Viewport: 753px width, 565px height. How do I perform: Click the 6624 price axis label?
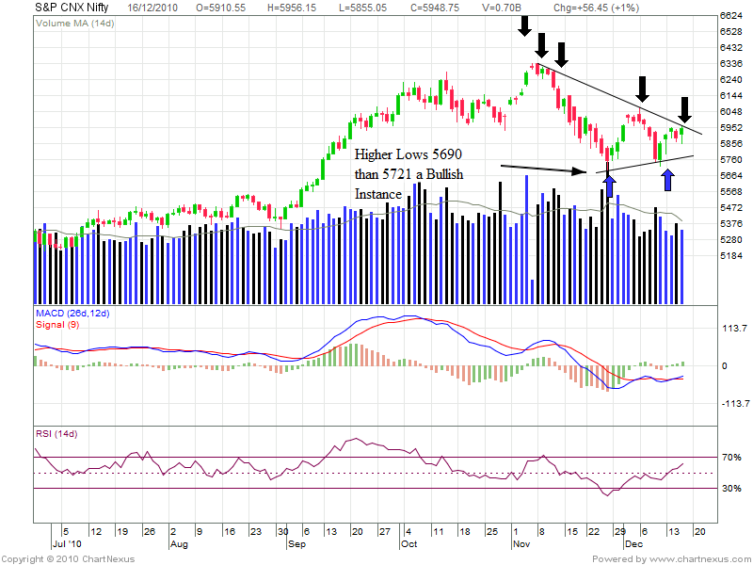point(731,17)
